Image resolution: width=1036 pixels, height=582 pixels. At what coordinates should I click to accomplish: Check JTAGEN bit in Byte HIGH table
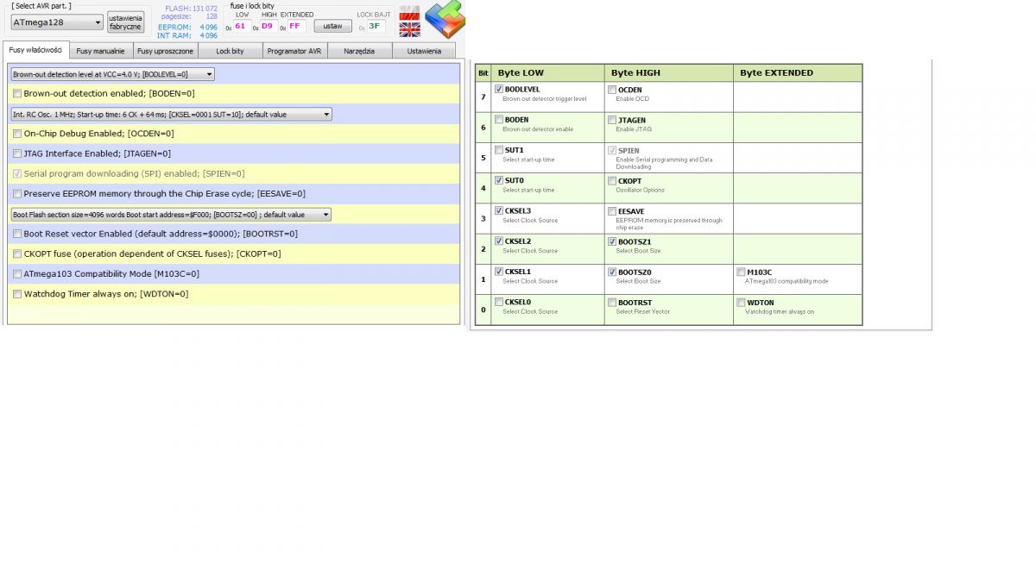tap(612, 120)
